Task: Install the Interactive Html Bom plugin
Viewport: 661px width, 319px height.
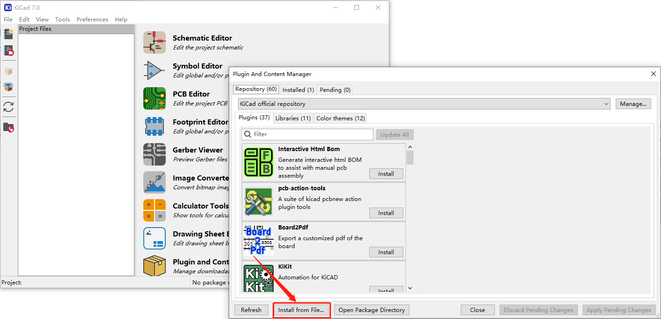Action: pos(386,173)
